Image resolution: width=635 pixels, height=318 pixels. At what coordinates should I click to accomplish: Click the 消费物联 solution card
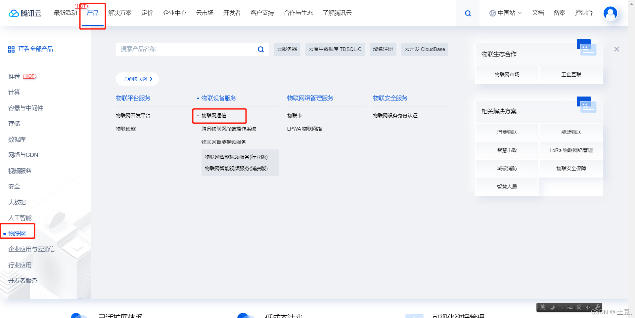pos(507,132)
